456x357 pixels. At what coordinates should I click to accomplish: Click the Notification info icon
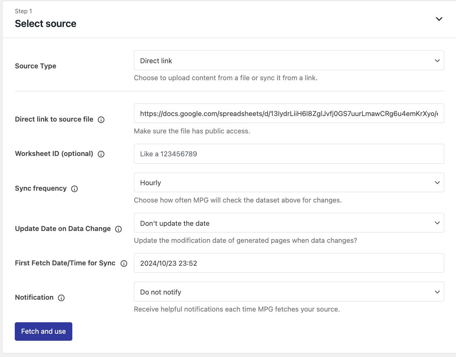[61, 298]
